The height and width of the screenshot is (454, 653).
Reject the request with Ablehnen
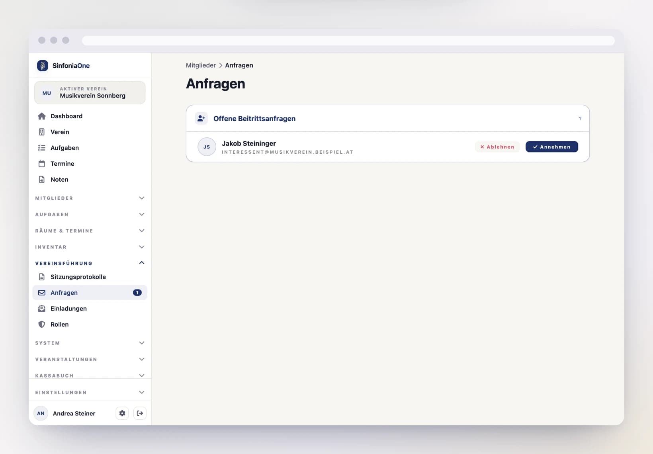point(497,147)
